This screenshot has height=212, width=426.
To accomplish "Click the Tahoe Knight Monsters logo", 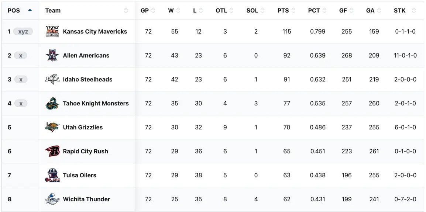I will pos(52,104).
